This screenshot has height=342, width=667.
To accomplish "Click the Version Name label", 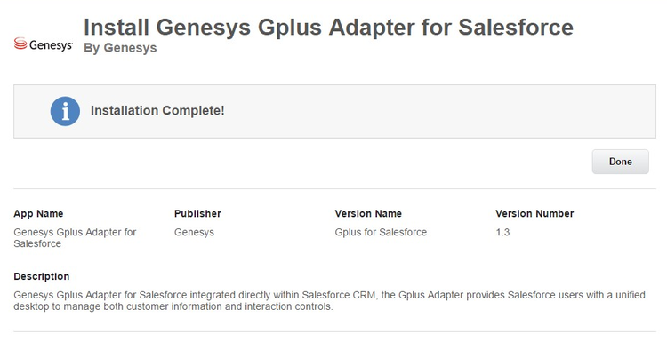I will click(368, 214).
